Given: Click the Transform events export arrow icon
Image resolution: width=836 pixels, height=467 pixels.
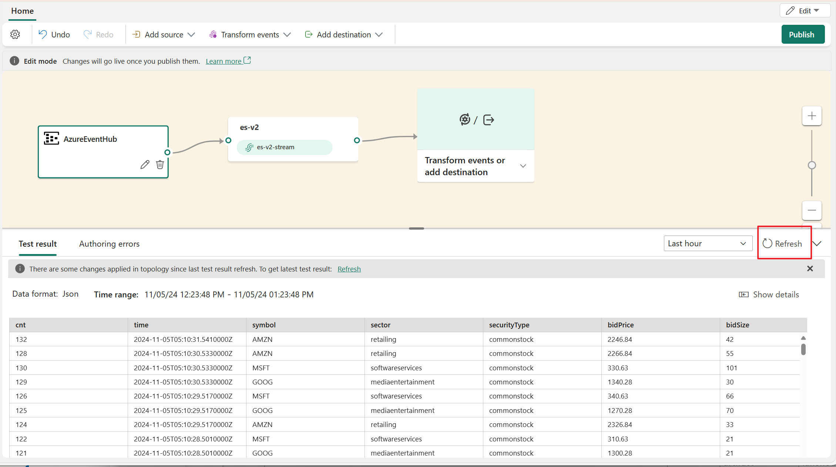Looking at the screenshot, I should tap(488, 120).
